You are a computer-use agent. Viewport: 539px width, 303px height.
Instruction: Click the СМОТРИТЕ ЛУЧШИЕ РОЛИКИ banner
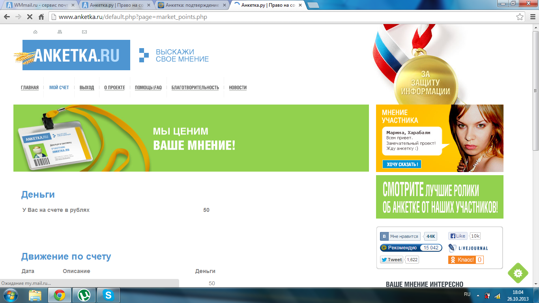coord(440,197)
